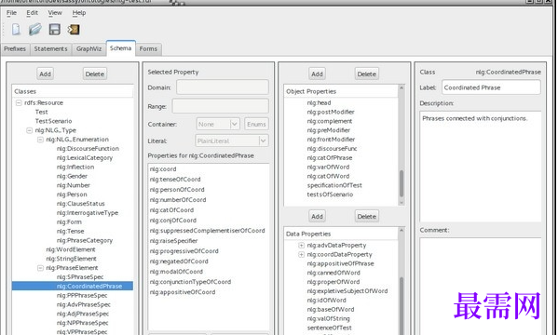Select the Schema tab
Viewport: 558px width, 335px height.
point(121,48)
